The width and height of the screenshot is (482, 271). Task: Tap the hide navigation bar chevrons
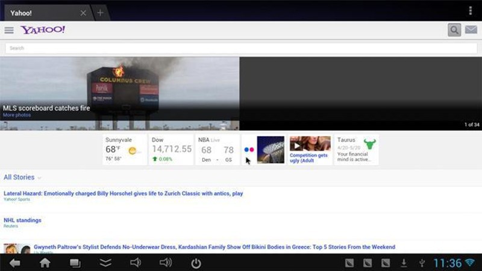point(105,263)
